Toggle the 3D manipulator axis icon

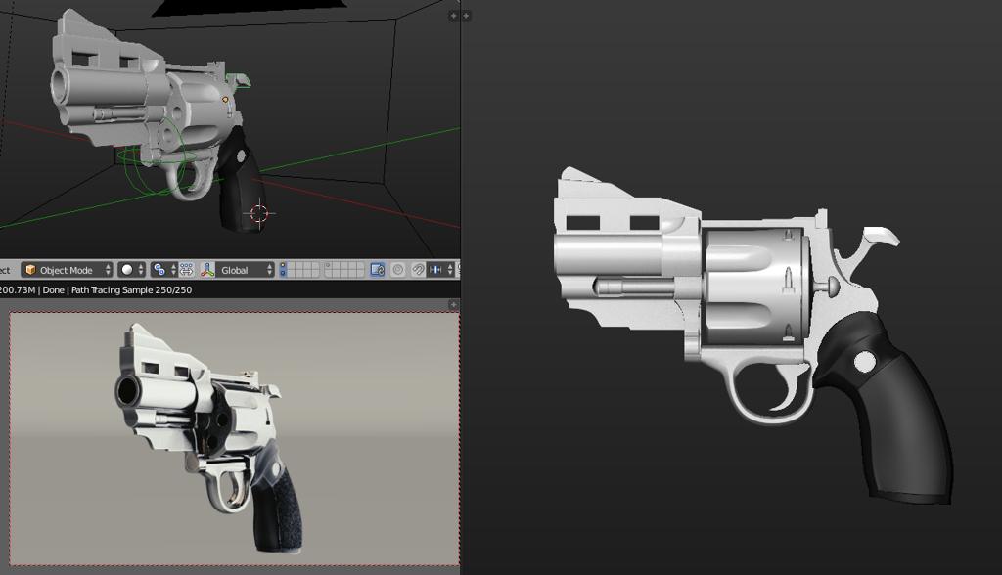pos(207,270)
